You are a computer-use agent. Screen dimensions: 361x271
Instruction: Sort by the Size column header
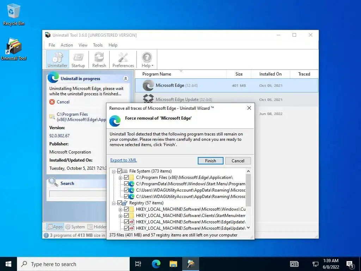[239, 74]
